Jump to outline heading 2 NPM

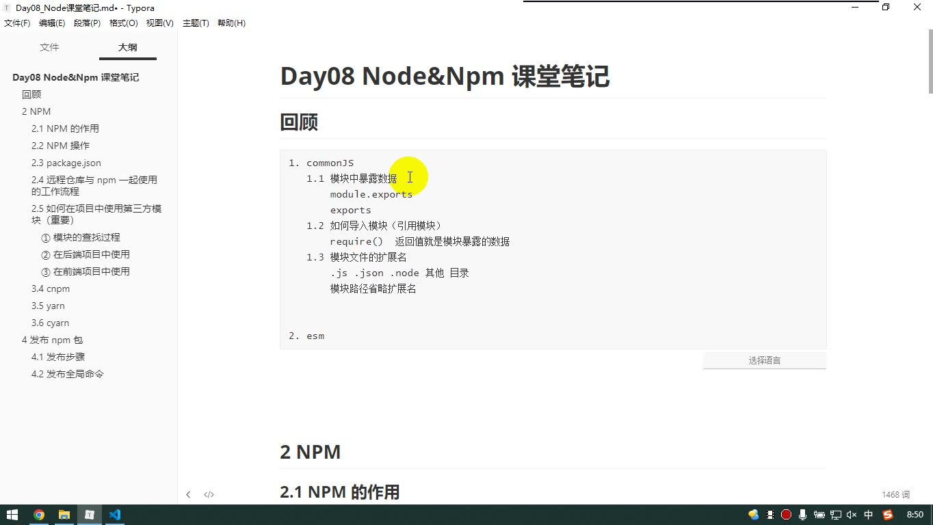36,111
